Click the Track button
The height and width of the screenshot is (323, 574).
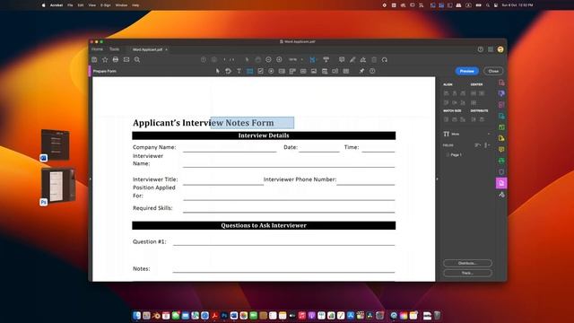coord(467,273)
